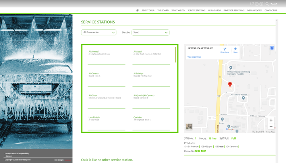The height and width of the screenshot is (163, 286).
Task: Open Oula's Instagram page icon
Action: point(261,4)
